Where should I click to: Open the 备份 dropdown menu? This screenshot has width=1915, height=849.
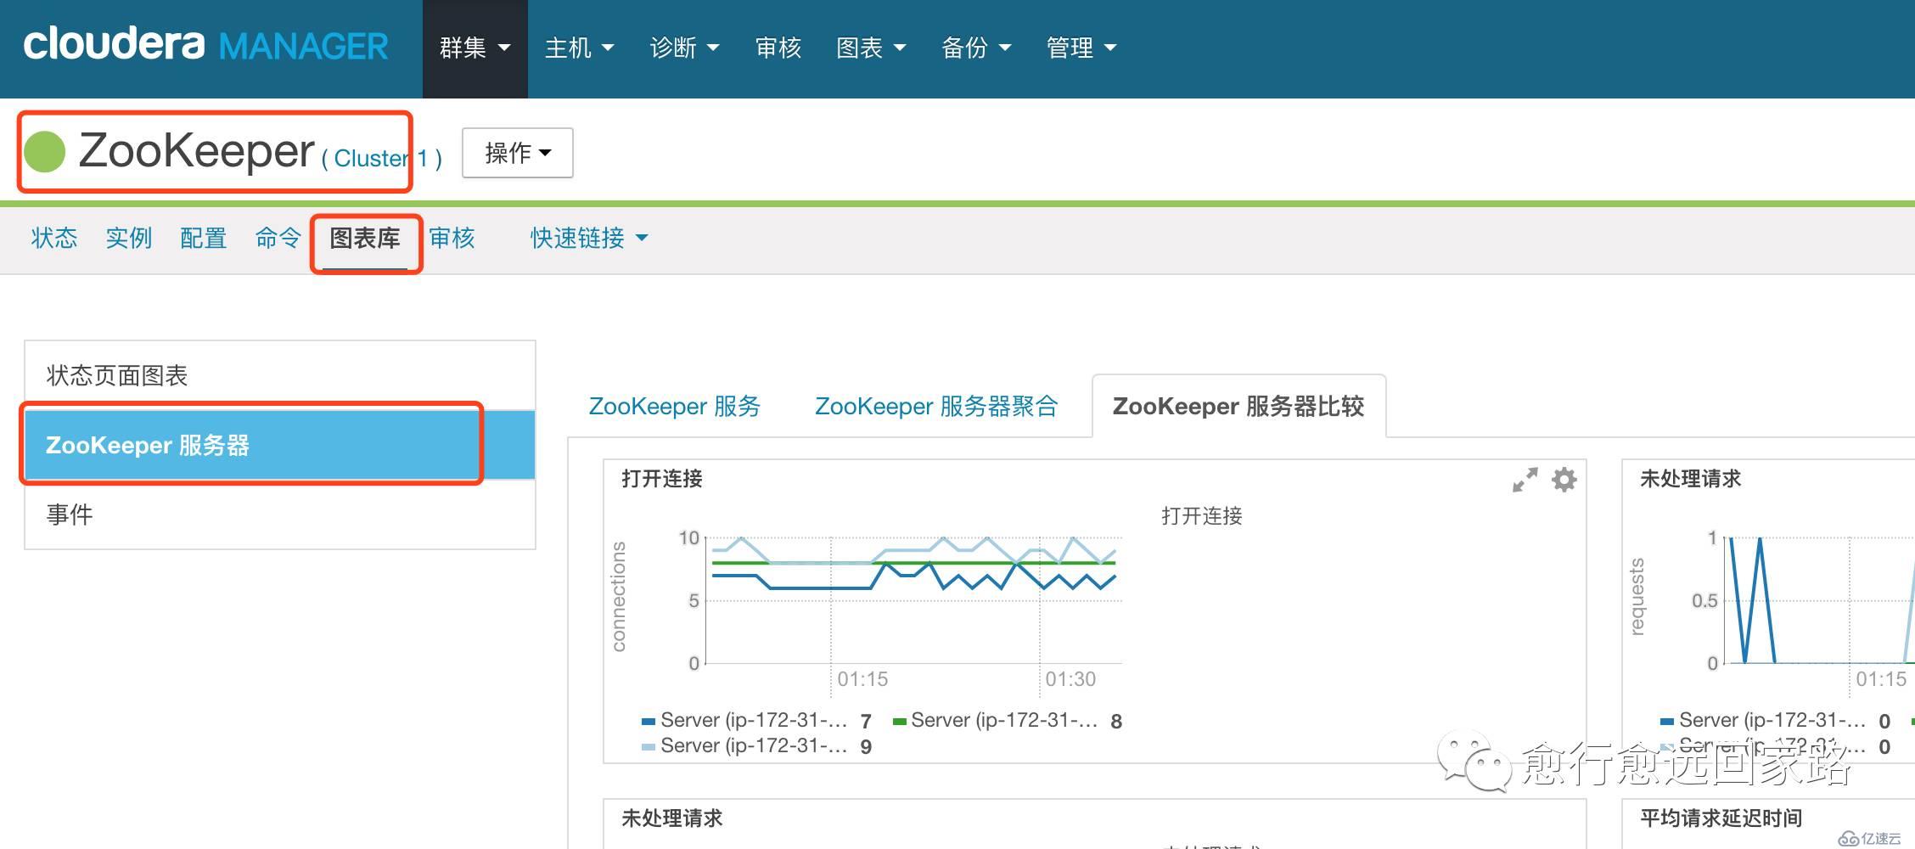point(976,48)
